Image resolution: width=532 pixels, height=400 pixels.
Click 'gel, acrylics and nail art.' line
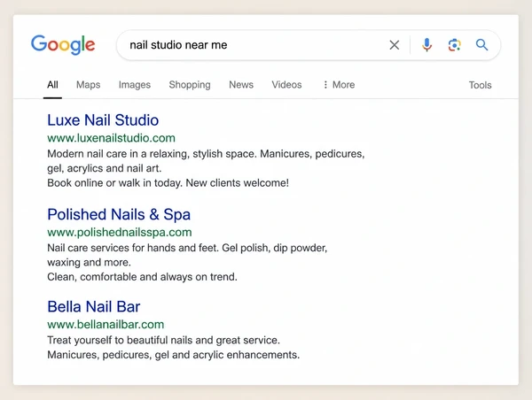coord(105,168)
